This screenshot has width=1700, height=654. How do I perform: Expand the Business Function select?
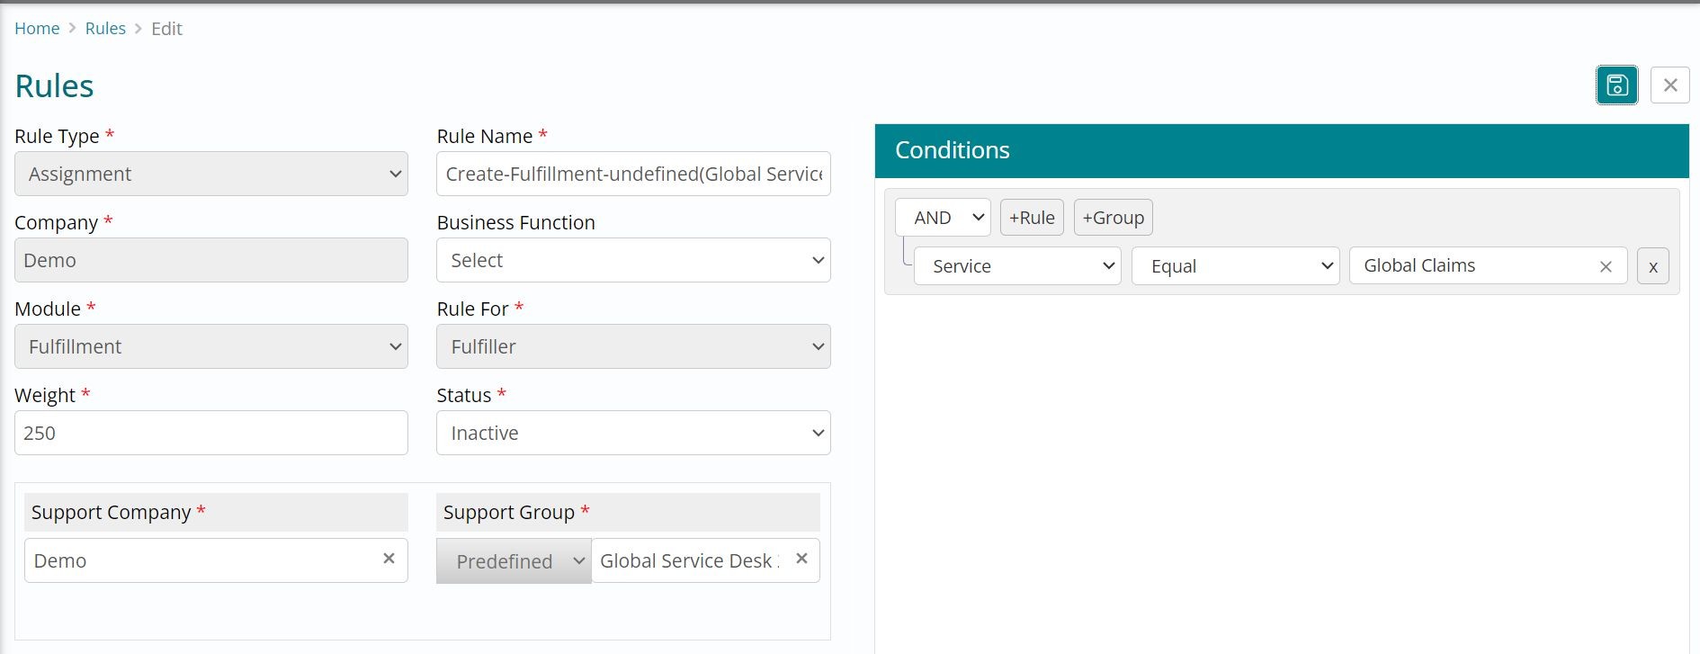tap(632, 260)
